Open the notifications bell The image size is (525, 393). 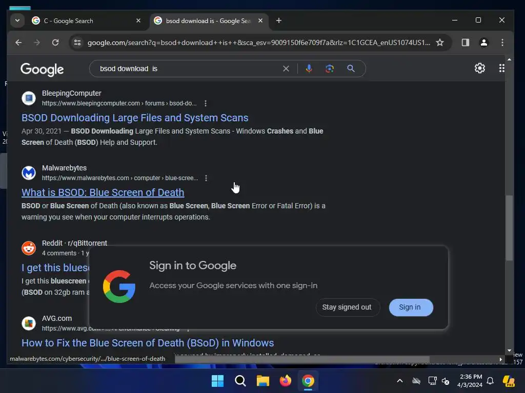coord(490,381)
